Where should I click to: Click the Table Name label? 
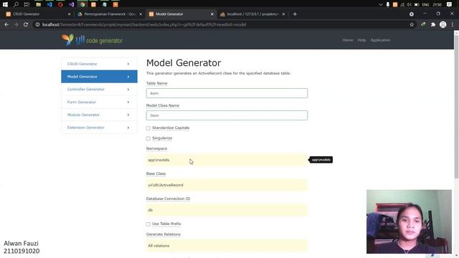point(156,83)
